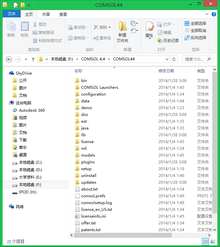Click Select all (全部选择)
The image size is (220, 247).
coord(195,24)
